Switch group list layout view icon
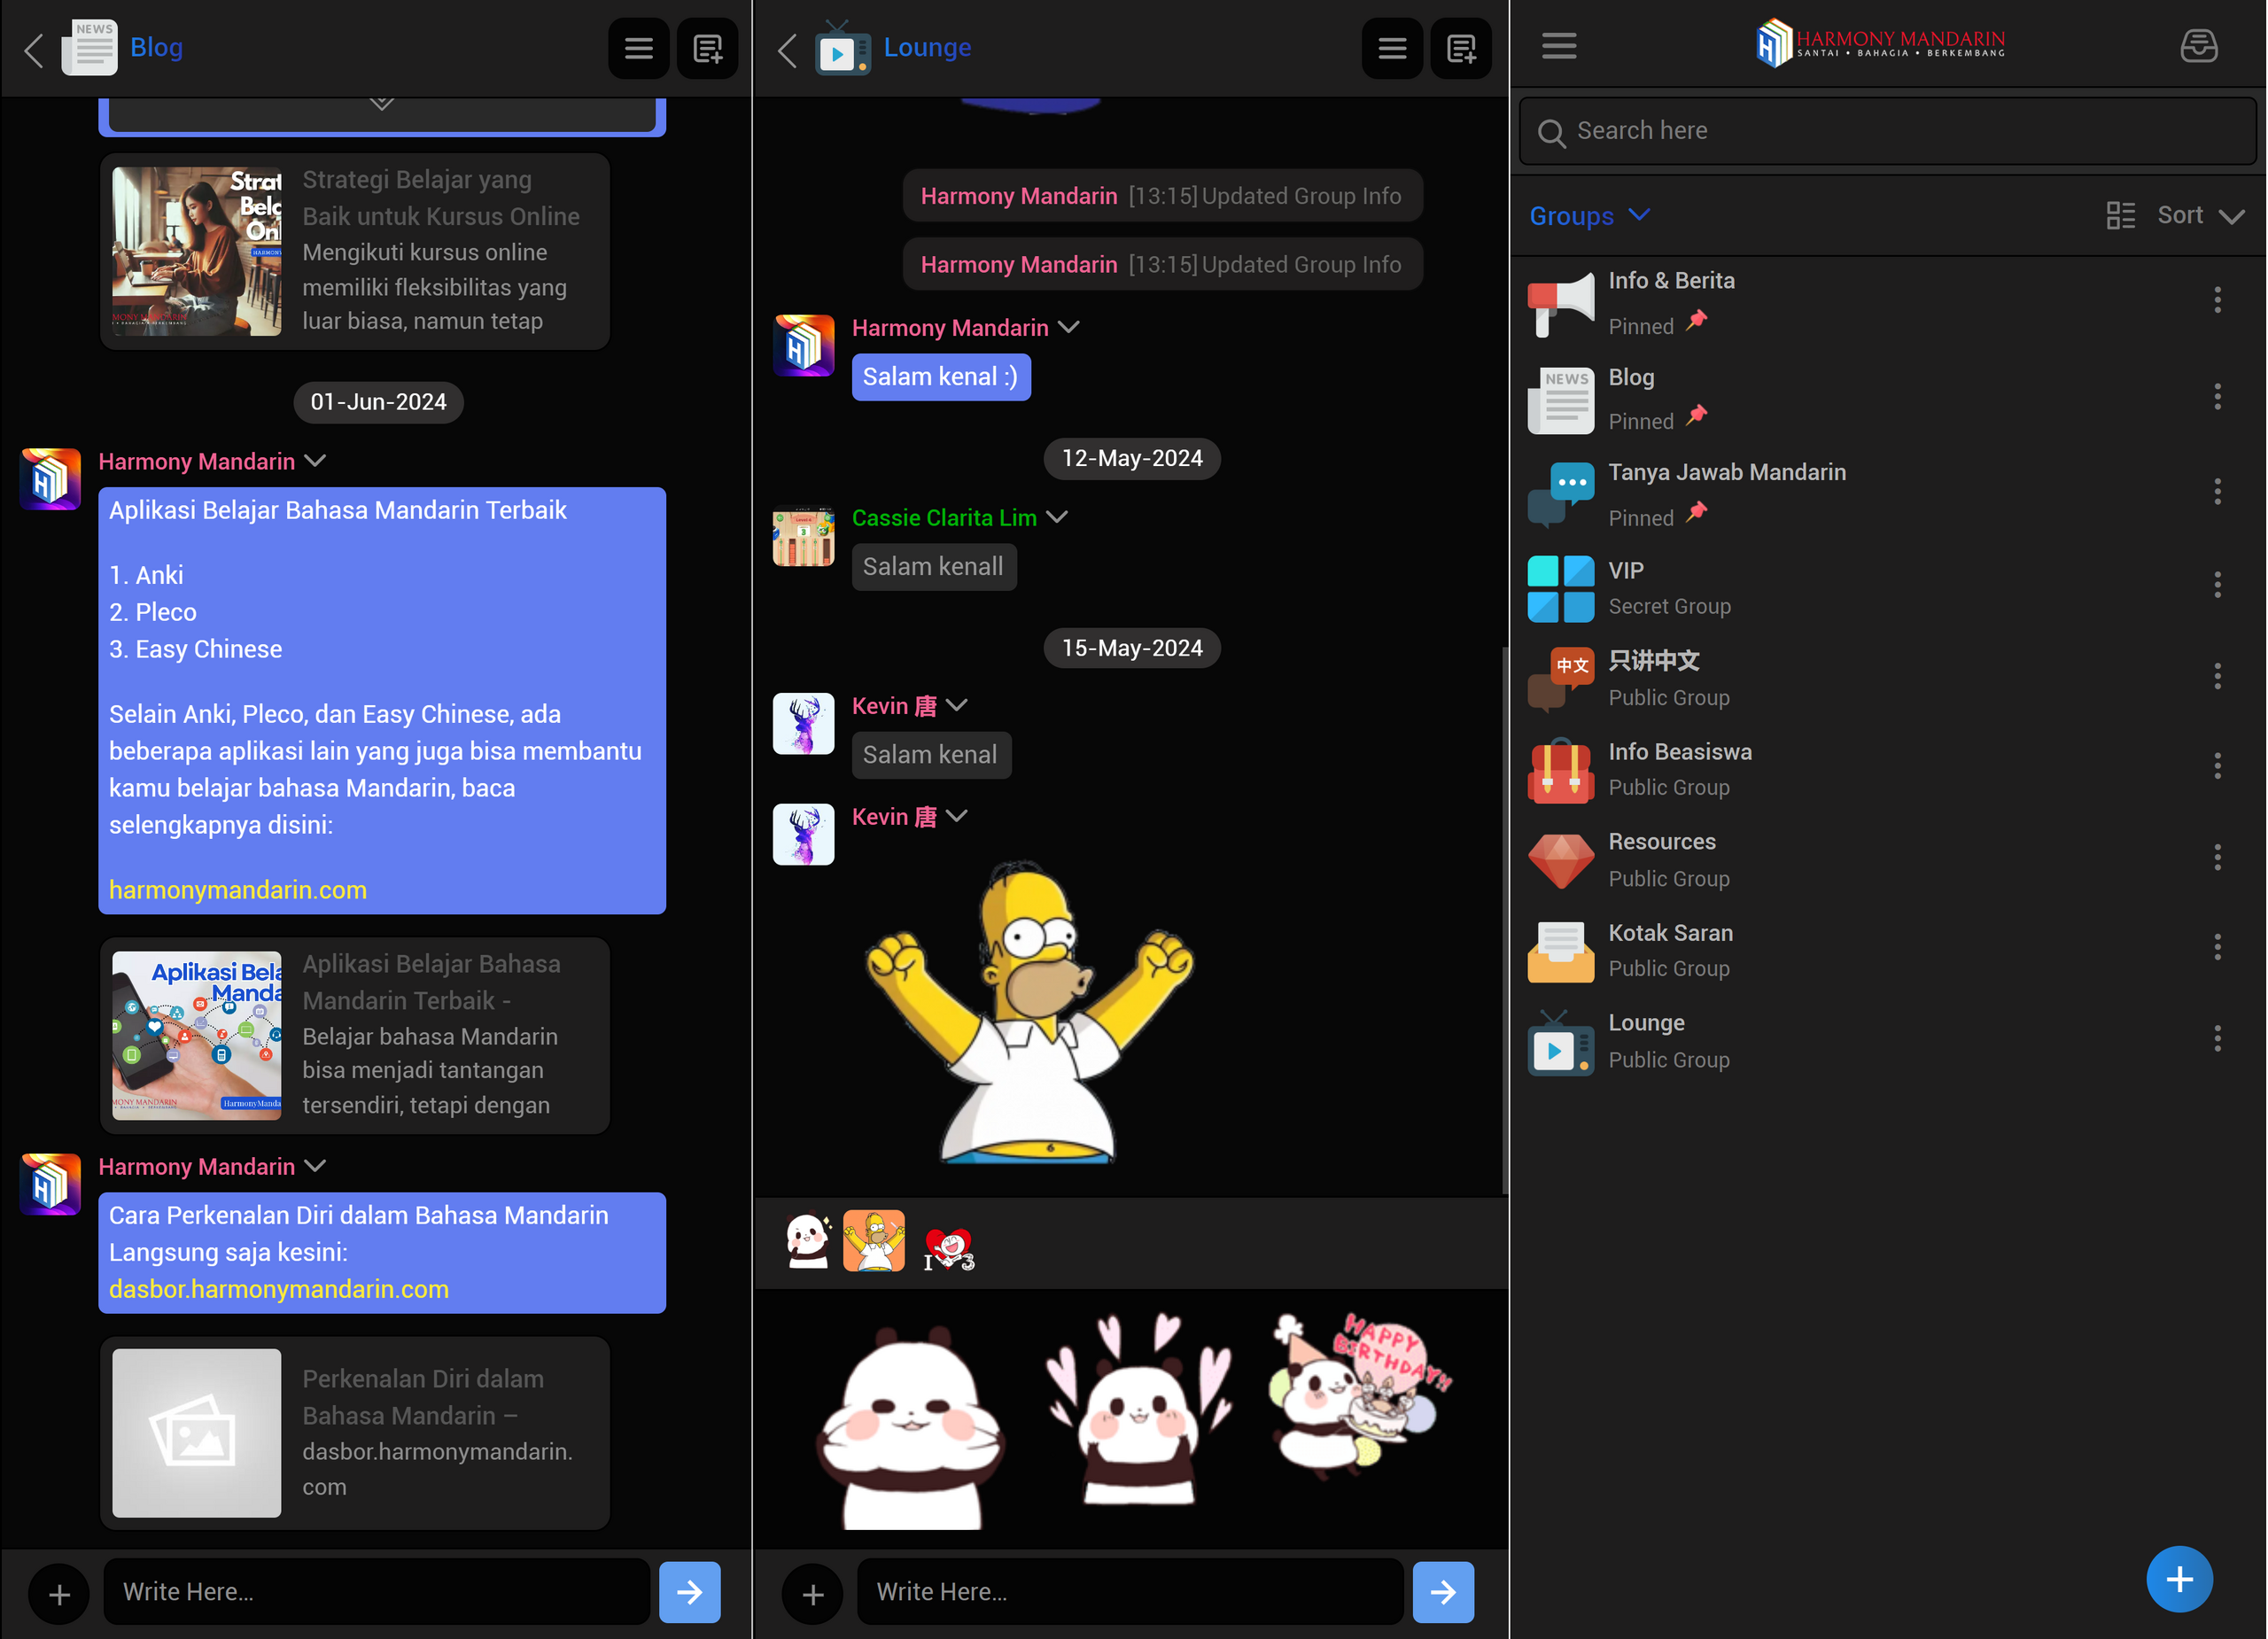The height and width of the screenshot is (1639, 2268). 2120,215
